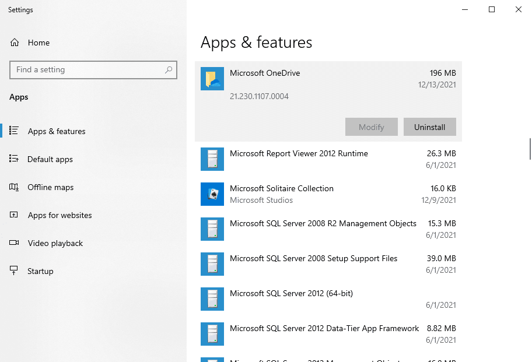This screenshot has height=362, width=532.
Task: Click OneDrive version 21.230.1107.0004 text
Action: point(259,96)
